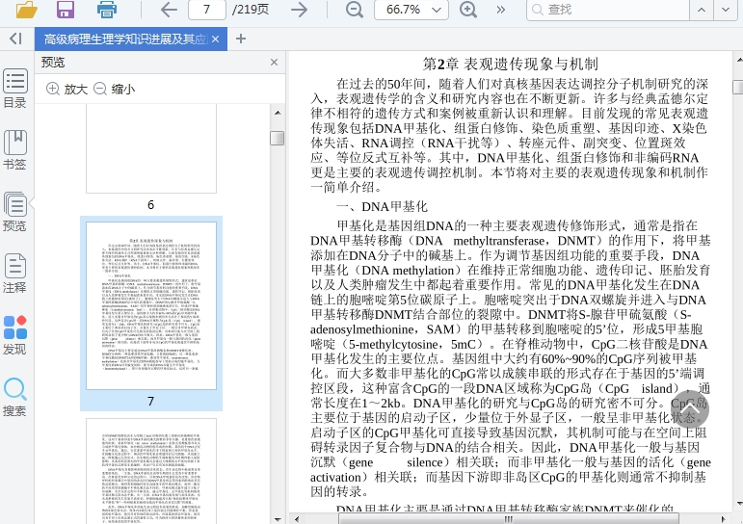Select page 6 thumbnail
This screenshot has height=524, width=743.
point(151,148)
